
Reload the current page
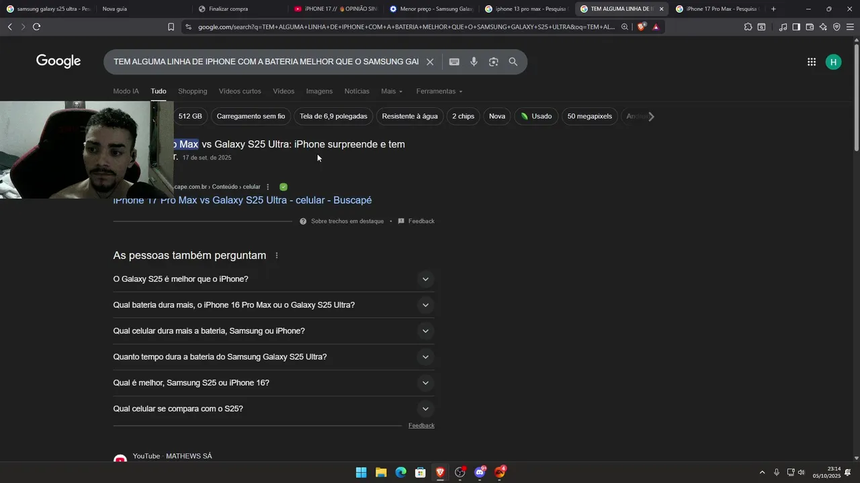coord(36,27)
